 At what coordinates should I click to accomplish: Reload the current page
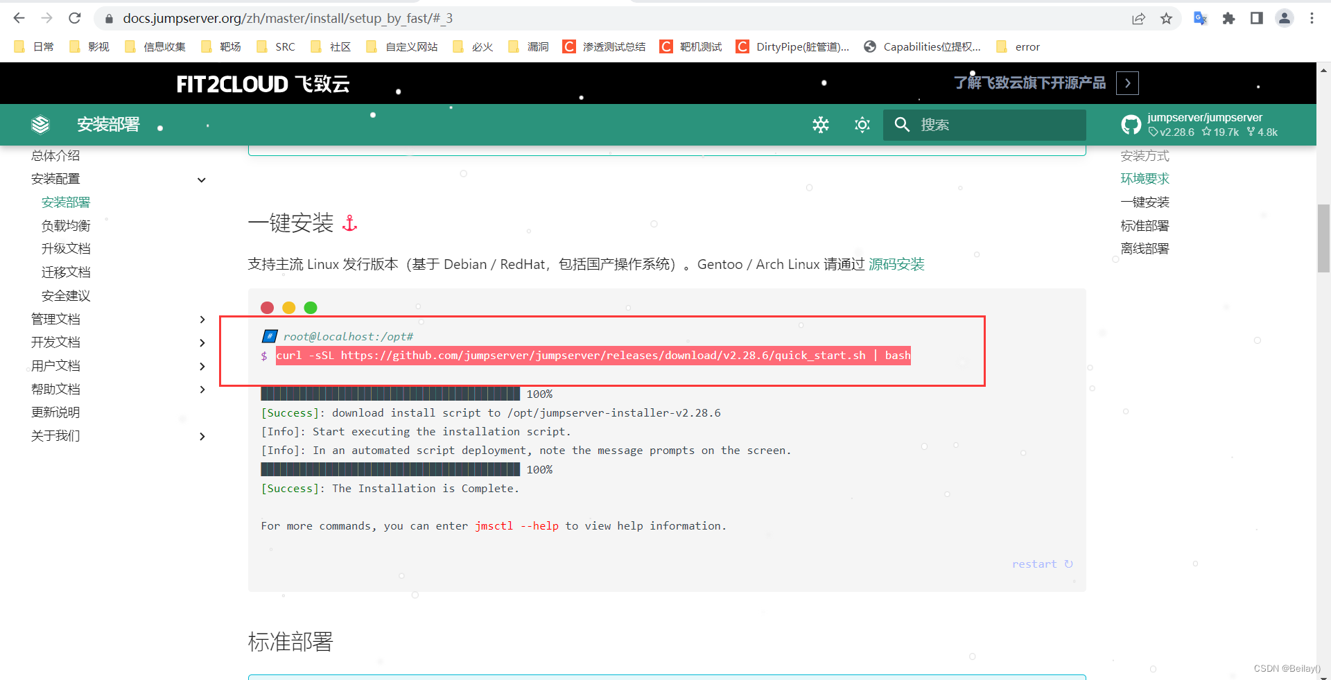[x=75, y=18]
